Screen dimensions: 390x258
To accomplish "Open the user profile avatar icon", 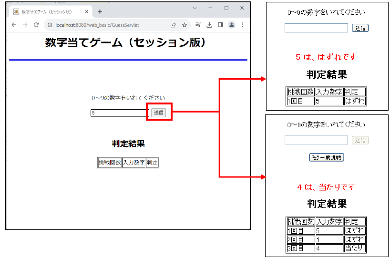I will (x=231, y=25).
